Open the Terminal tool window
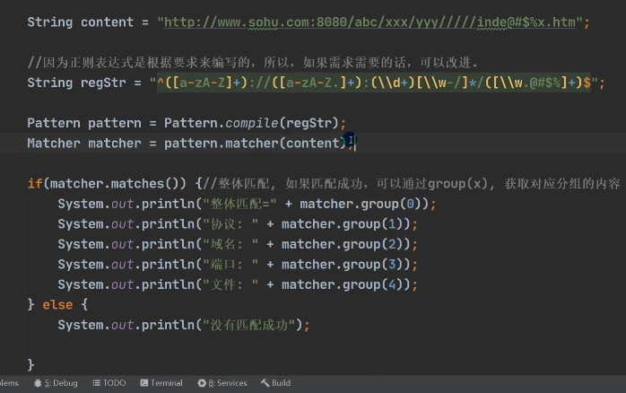Viewport: 626px width, 393px height. (x=161, y=383)
